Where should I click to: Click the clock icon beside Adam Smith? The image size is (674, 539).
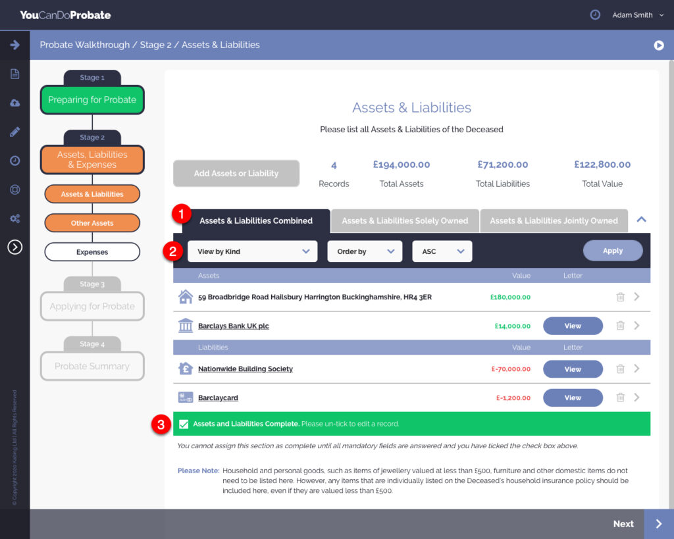coord(595,14)
